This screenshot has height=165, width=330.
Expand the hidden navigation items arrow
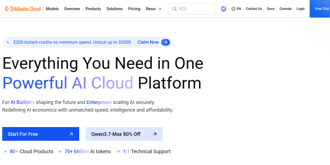160,9
